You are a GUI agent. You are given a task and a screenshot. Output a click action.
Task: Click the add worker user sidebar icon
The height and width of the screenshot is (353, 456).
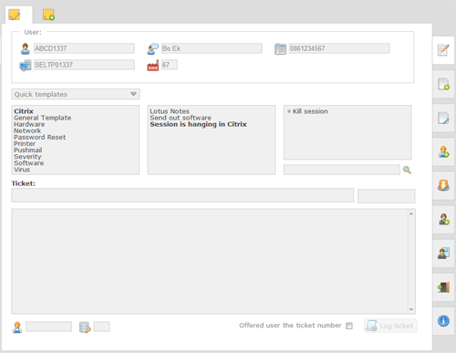(x=443, y=151)
